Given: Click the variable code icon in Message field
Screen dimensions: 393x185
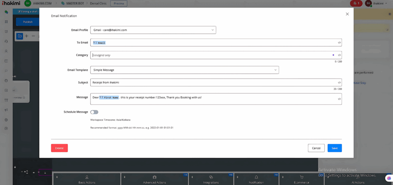Looking at the screenshot, I should tap(339, 99).
